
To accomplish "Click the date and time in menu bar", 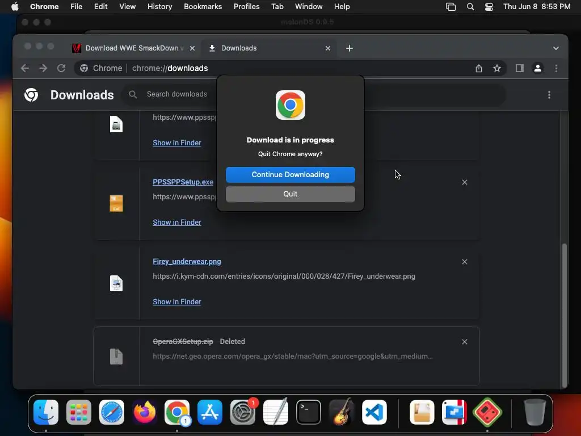I will pyautogui.click(x=537, y=7).
